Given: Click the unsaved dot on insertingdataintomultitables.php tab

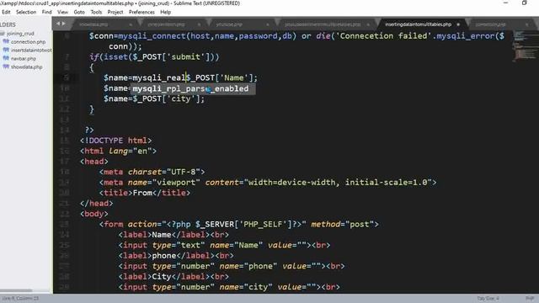Looking at the screenshot, I should point(458,24).
